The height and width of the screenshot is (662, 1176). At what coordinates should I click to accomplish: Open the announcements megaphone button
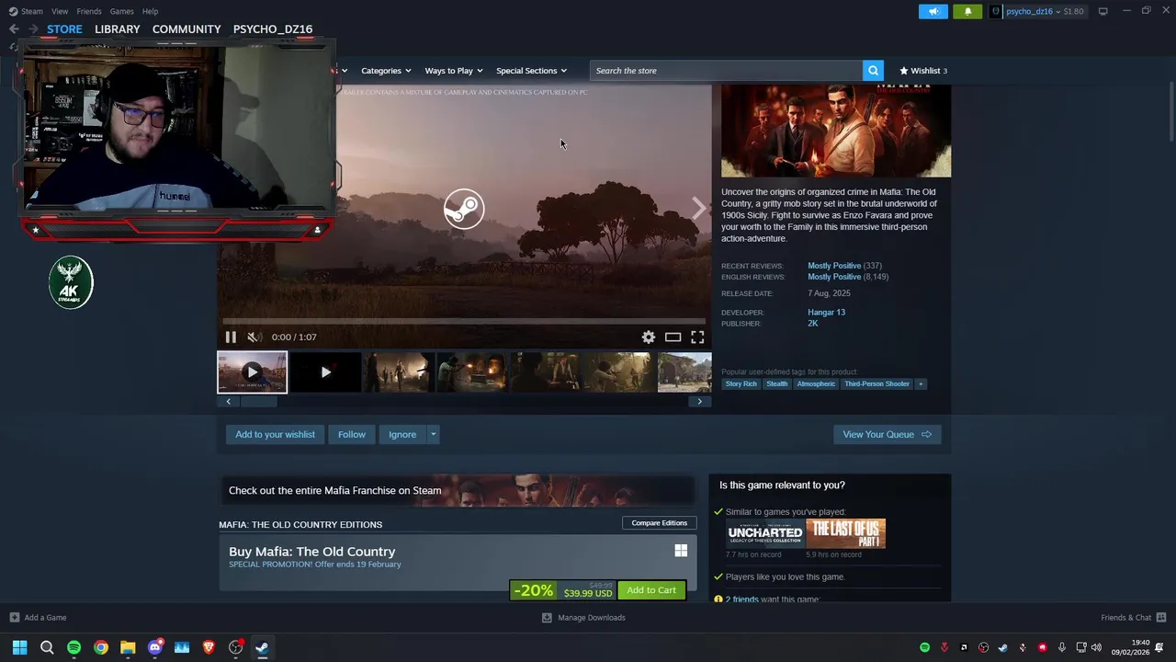coord(933,11)
